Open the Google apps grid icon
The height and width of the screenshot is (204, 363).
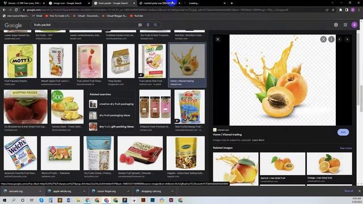coord(345,25)
